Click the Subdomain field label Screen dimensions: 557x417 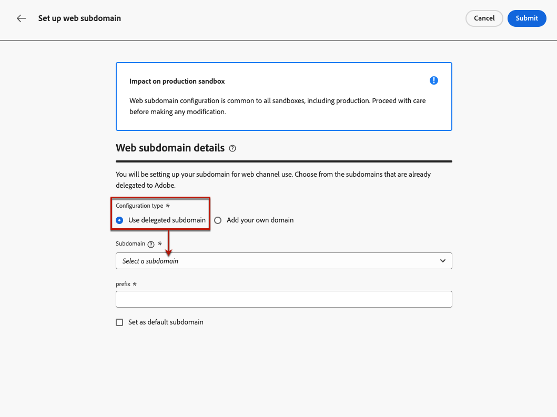[130, 244]
